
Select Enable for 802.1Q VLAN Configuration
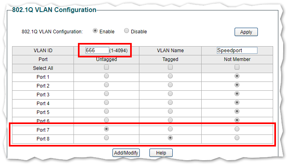(95, 31)
